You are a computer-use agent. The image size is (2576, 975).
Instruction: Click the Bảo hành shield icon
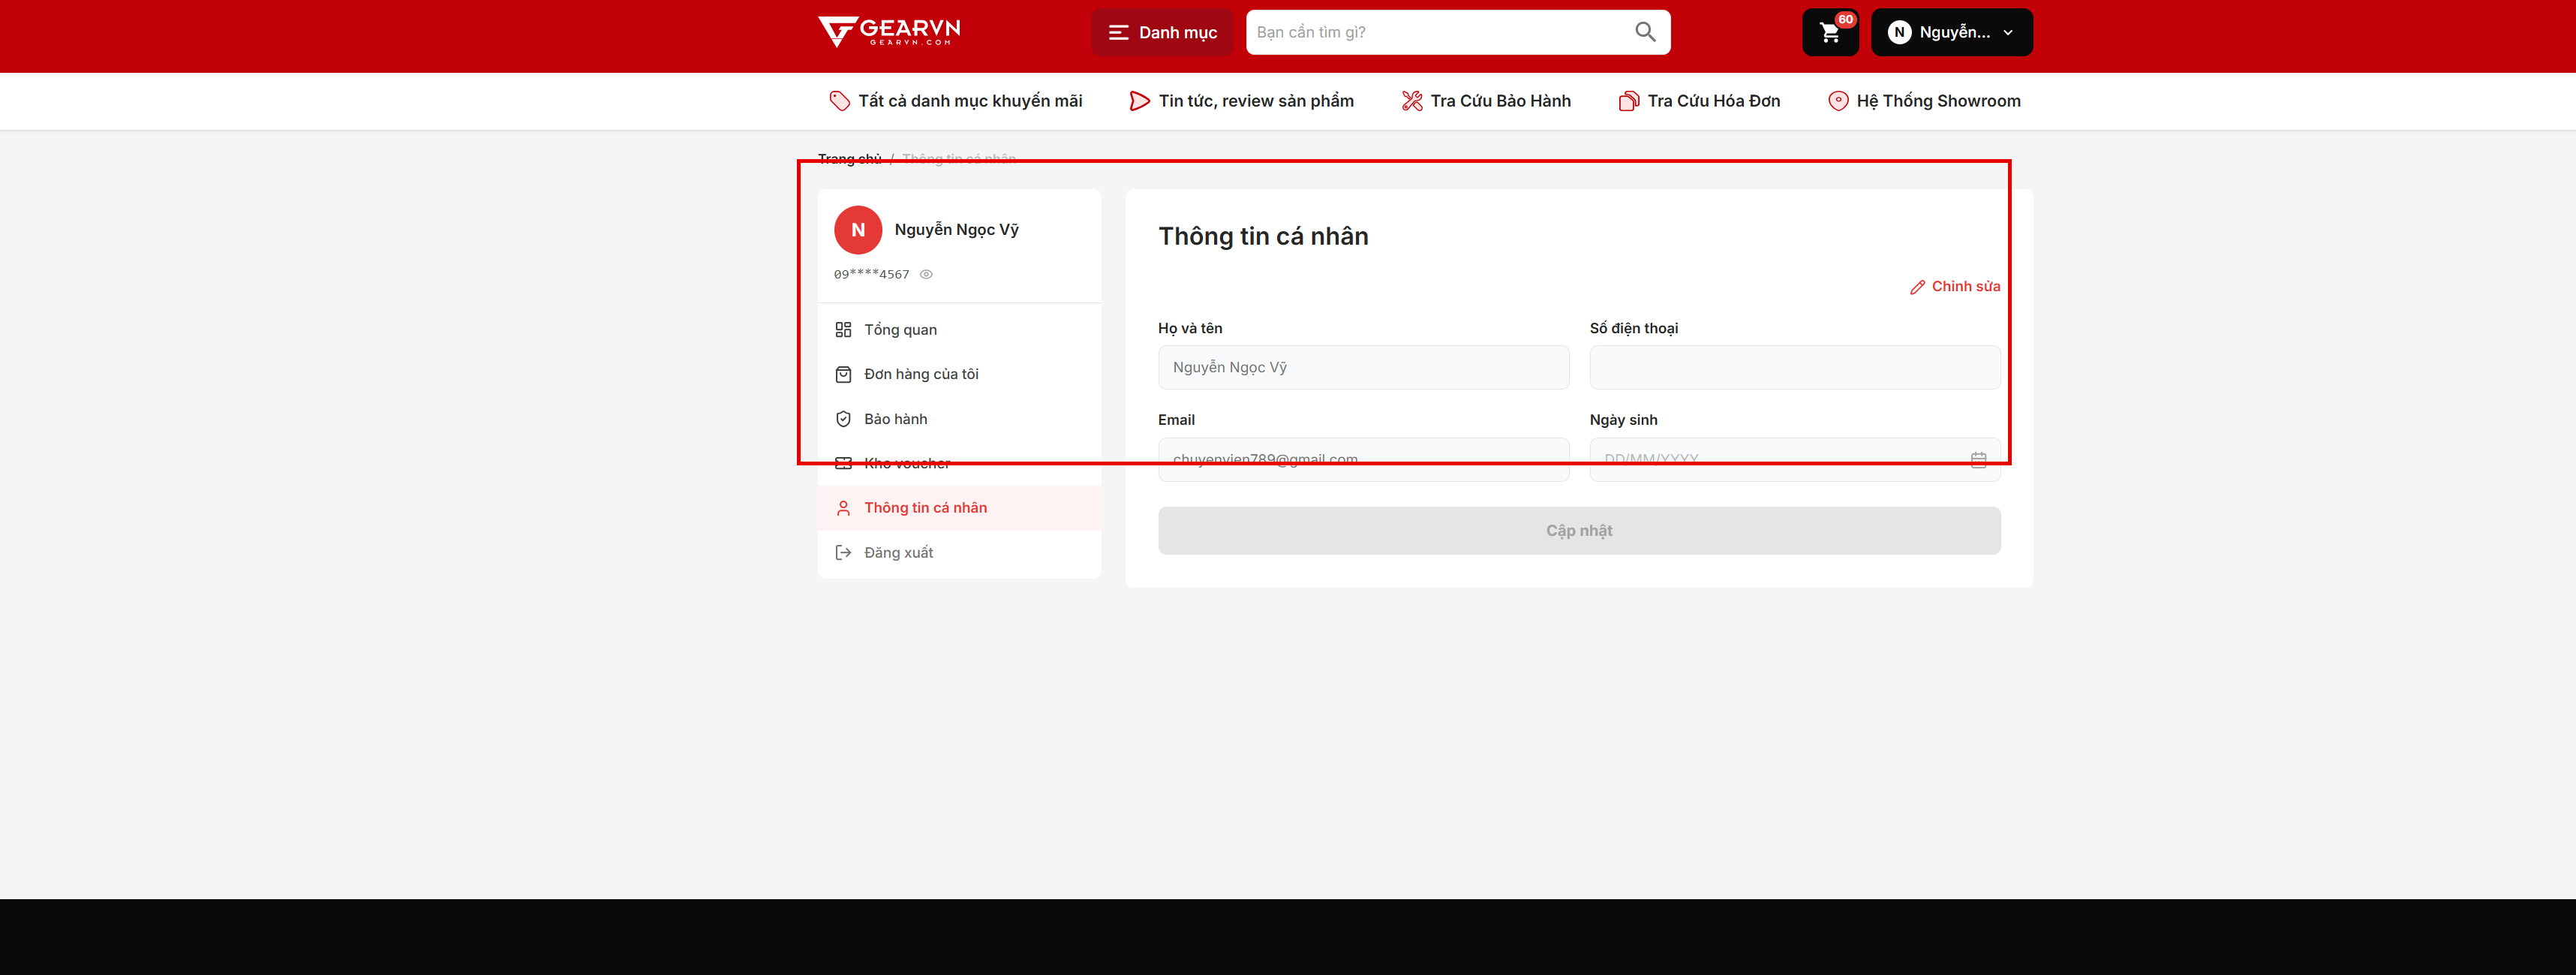(843, 419)
